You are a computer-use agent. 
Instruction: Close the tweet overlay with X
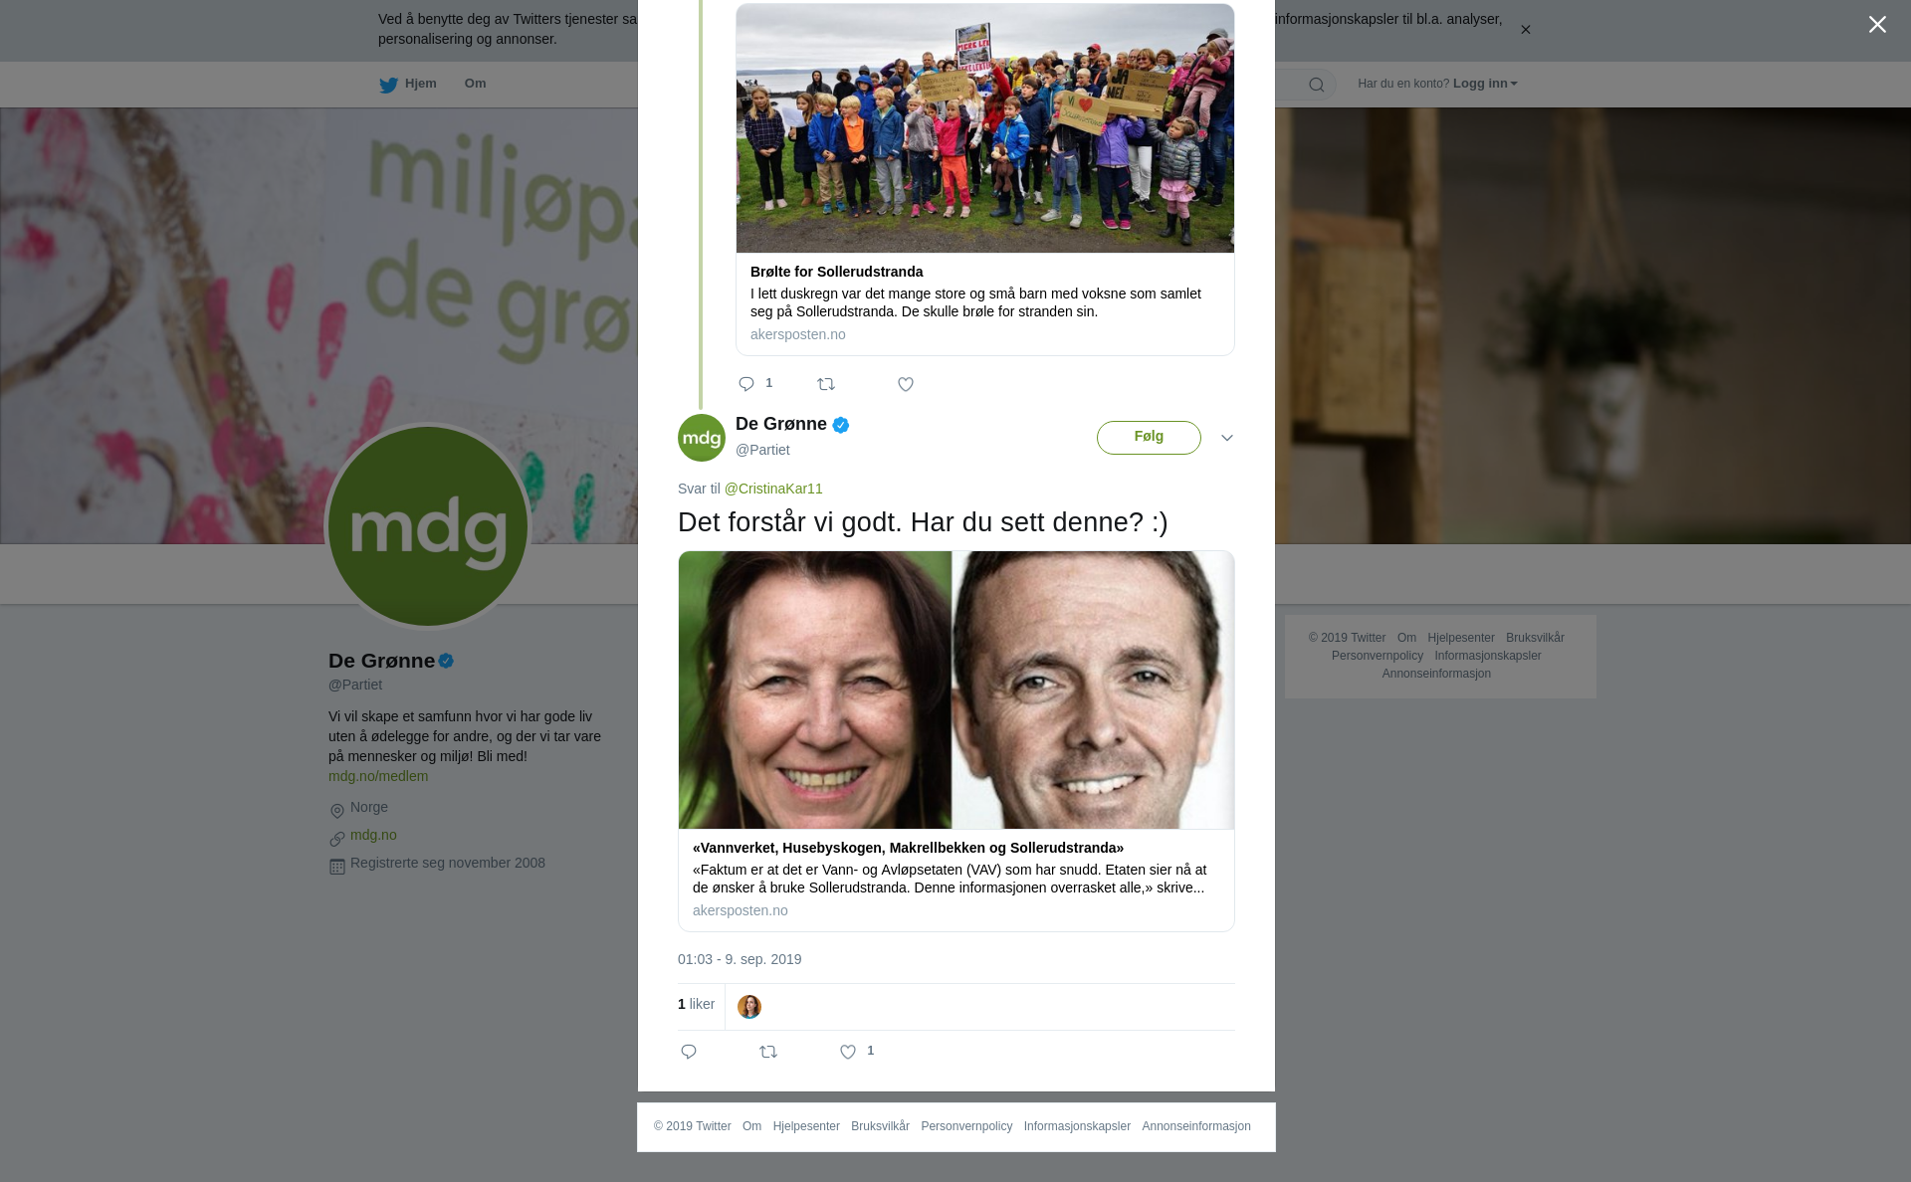[x=1877, y=25]
